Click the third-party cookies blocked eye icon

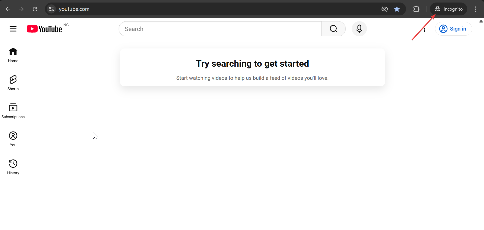coord(385,9)
